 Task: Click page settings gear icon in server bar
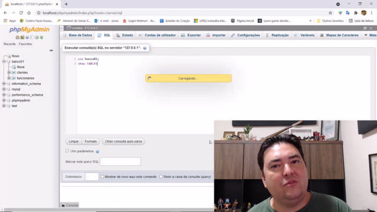point(365,28)
